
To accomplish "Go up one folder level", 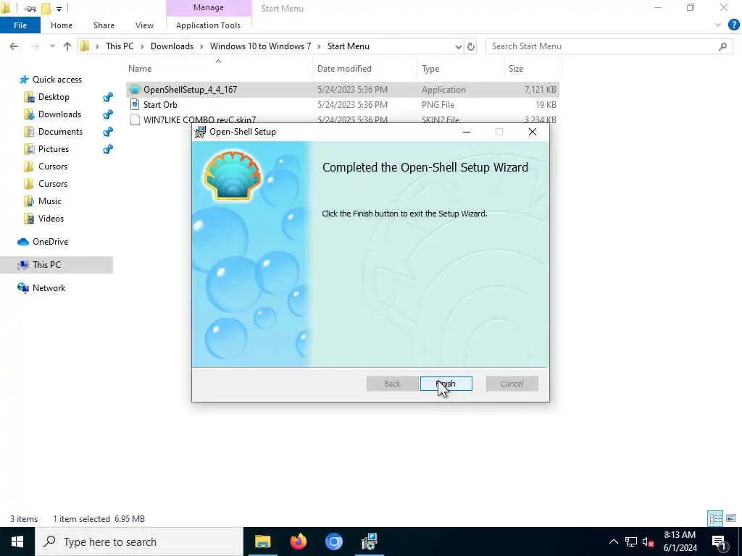I will 67,46.
